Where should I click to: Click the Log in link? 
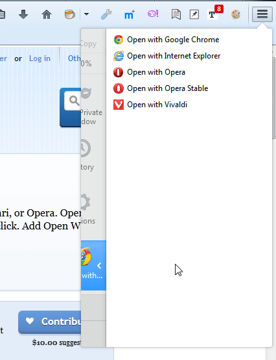point(40,58)
